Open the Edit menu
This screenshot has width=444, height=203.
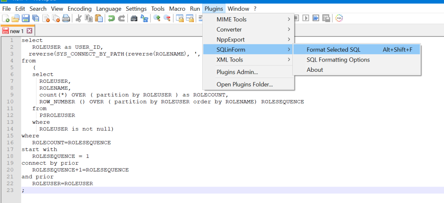coord(20,9)
